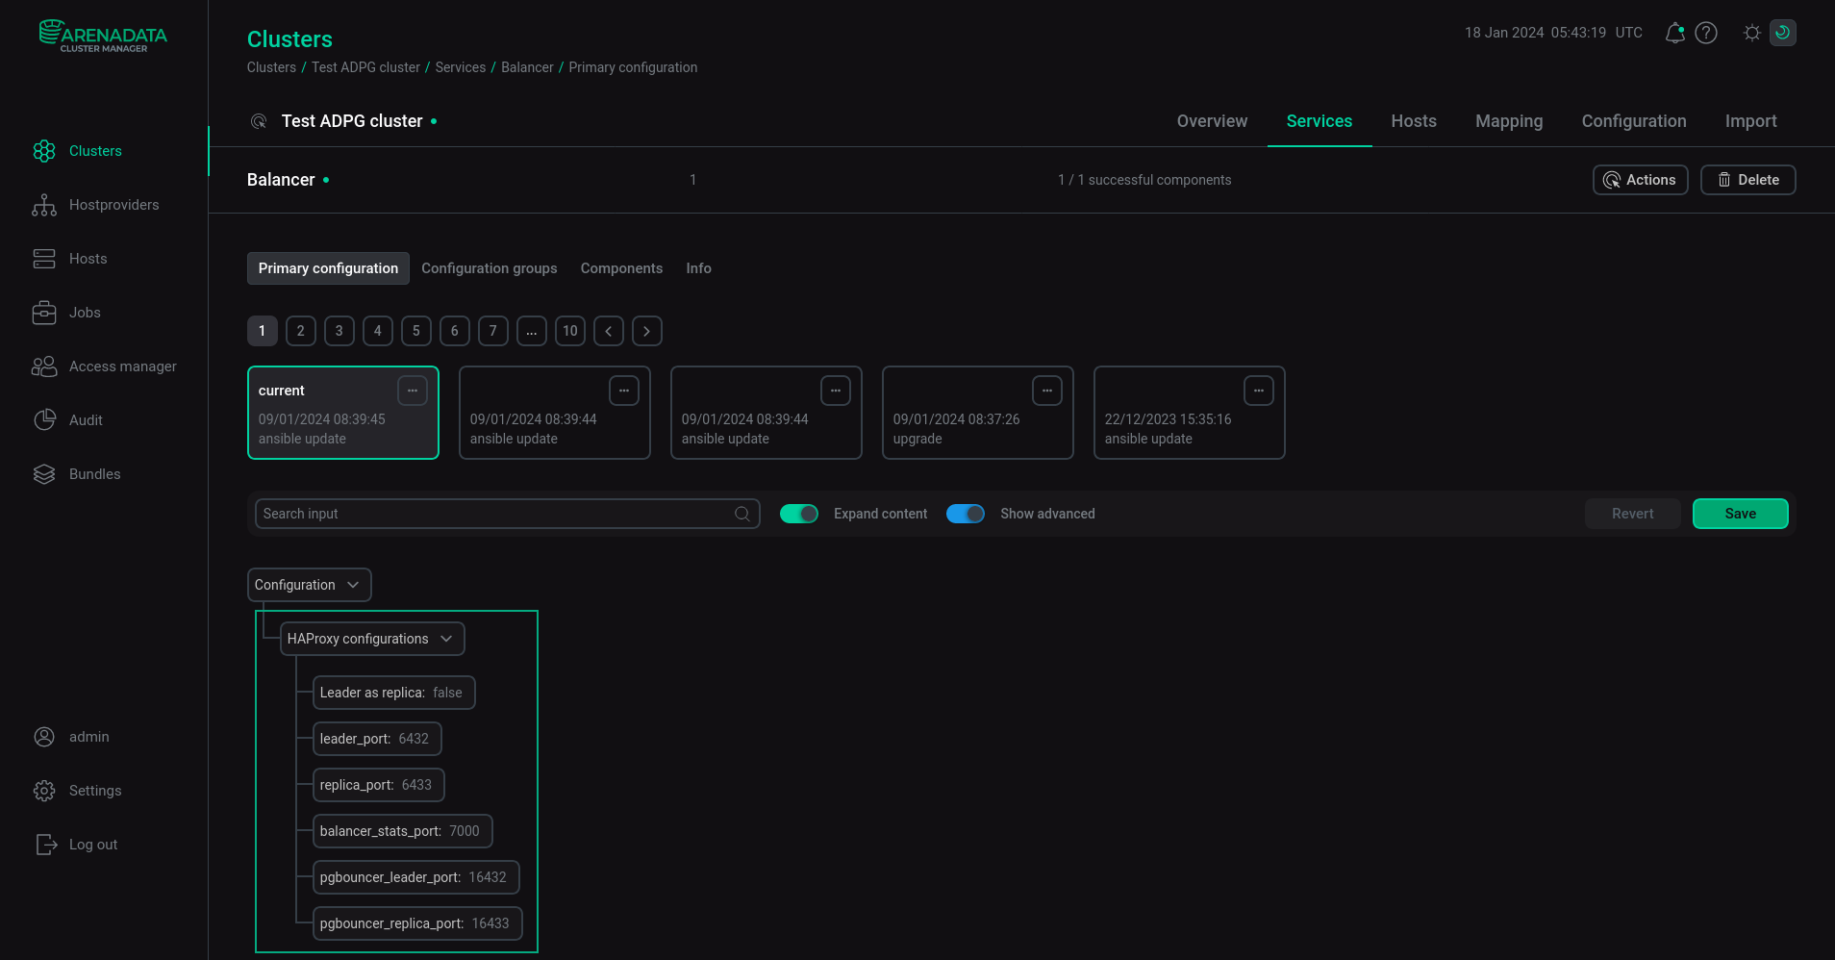Go to page 10 of configurations
Viewport: 1835px width, 960px height.
(x=570, y=331)
